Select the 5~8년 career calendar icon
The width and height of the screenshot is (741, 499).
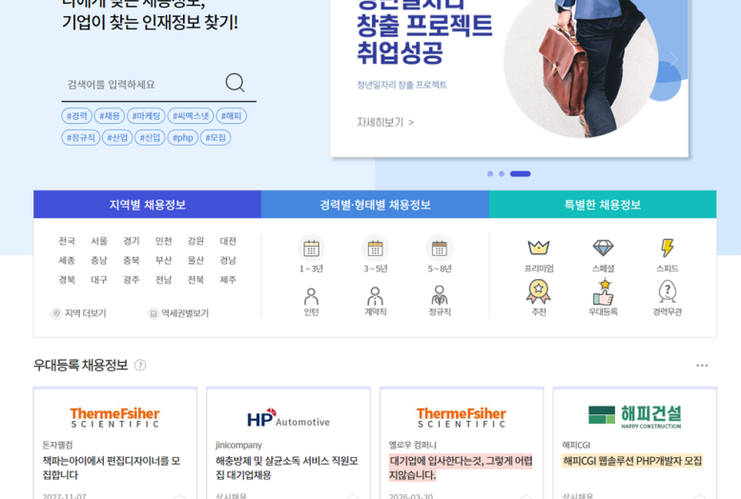click(x=440, y=249)
